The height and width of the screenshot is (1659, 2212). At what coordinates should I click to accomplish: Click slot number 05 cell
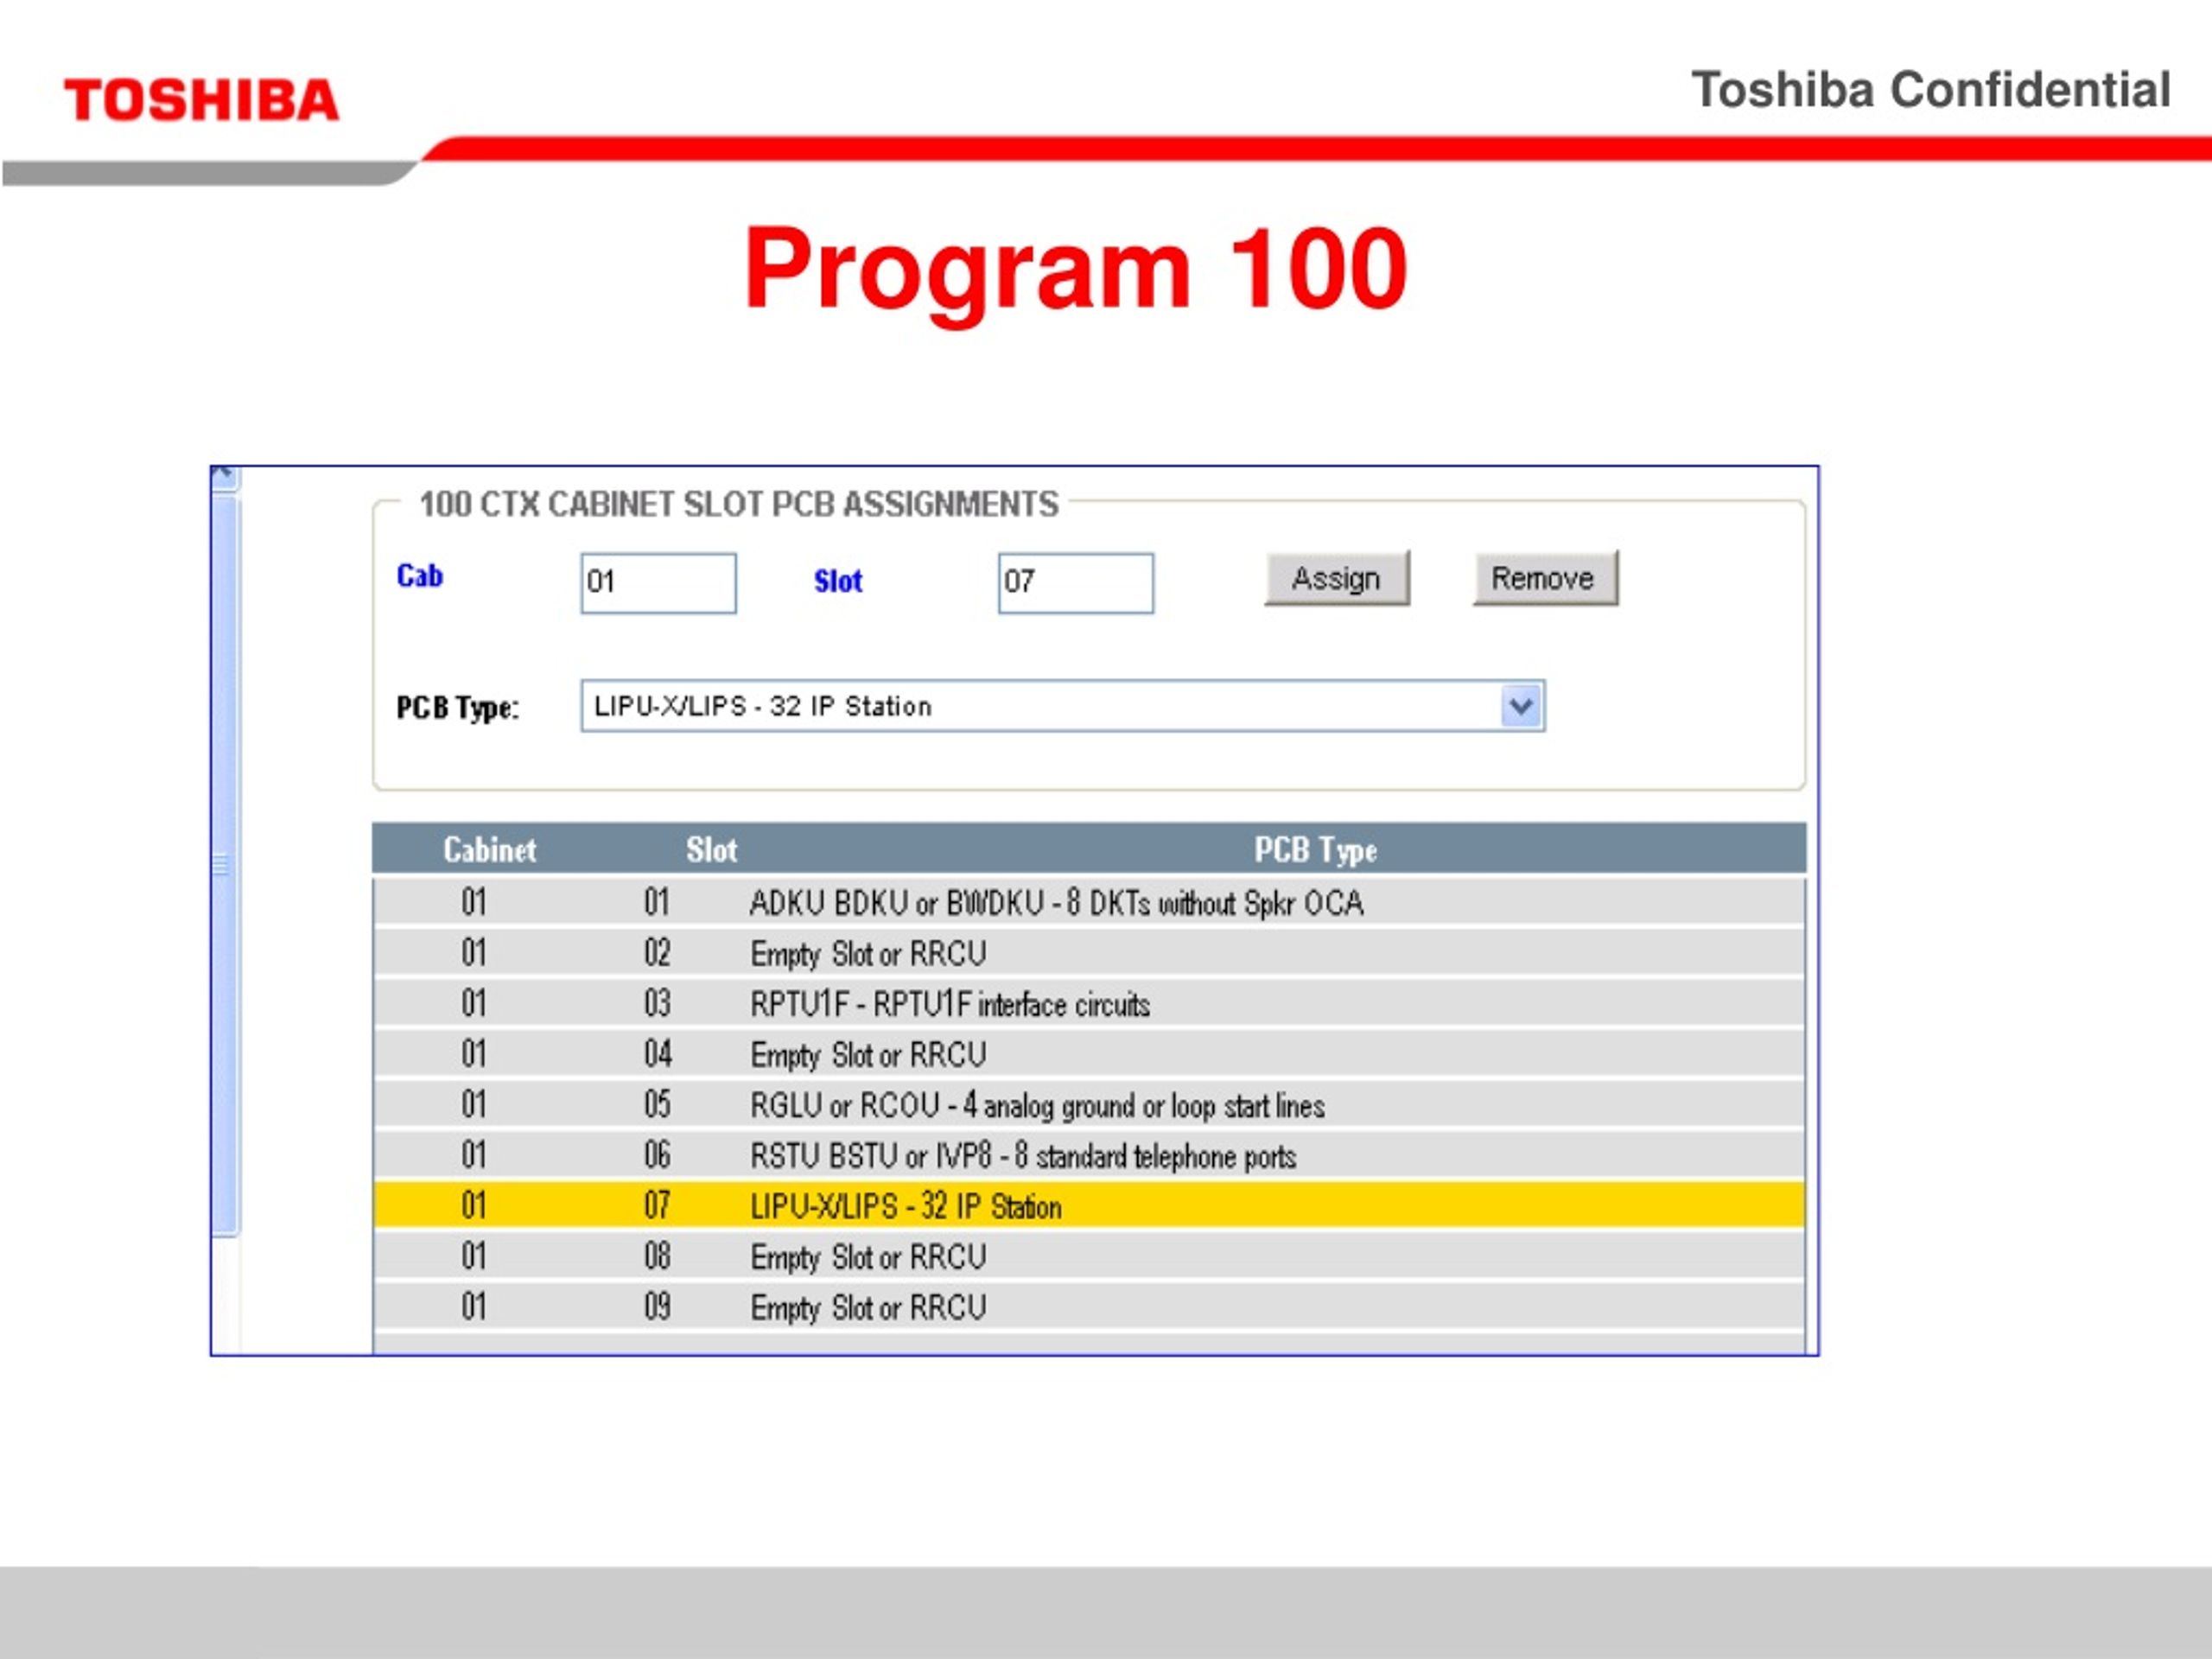coord(657,1105)
